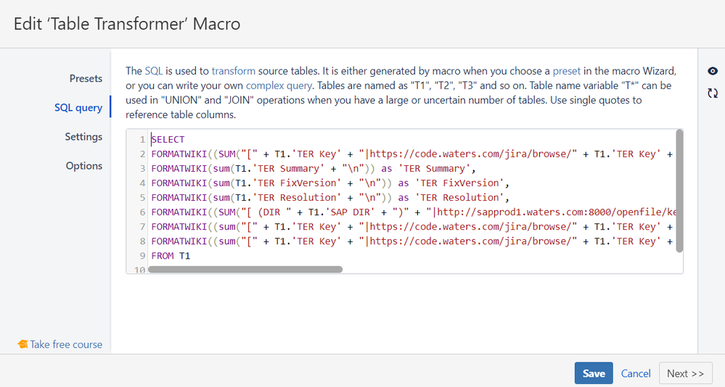
Task: Click the 'TER FixVersion' alias text
Action: click(459, 183)
